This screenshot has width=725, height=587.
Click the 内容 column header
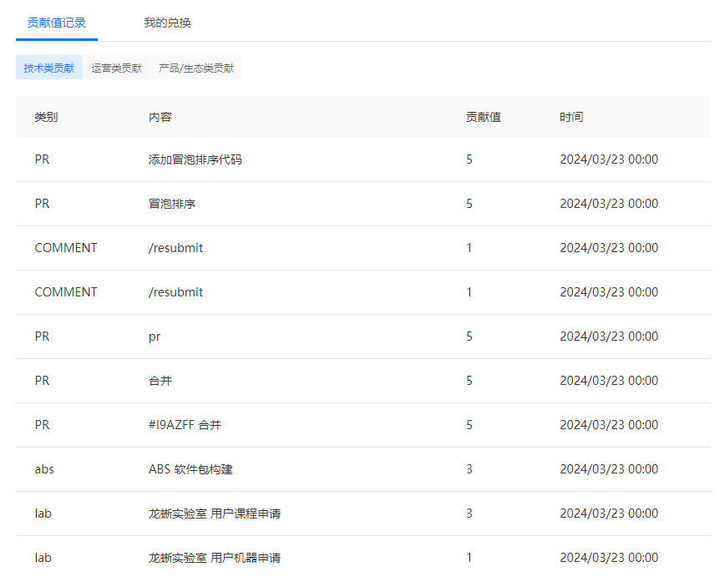point(158,117)
